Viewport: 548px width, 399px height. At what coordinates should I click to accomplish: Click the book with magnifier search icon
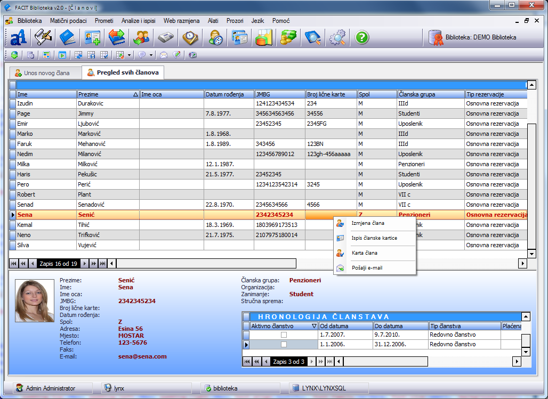coord(312,38)
